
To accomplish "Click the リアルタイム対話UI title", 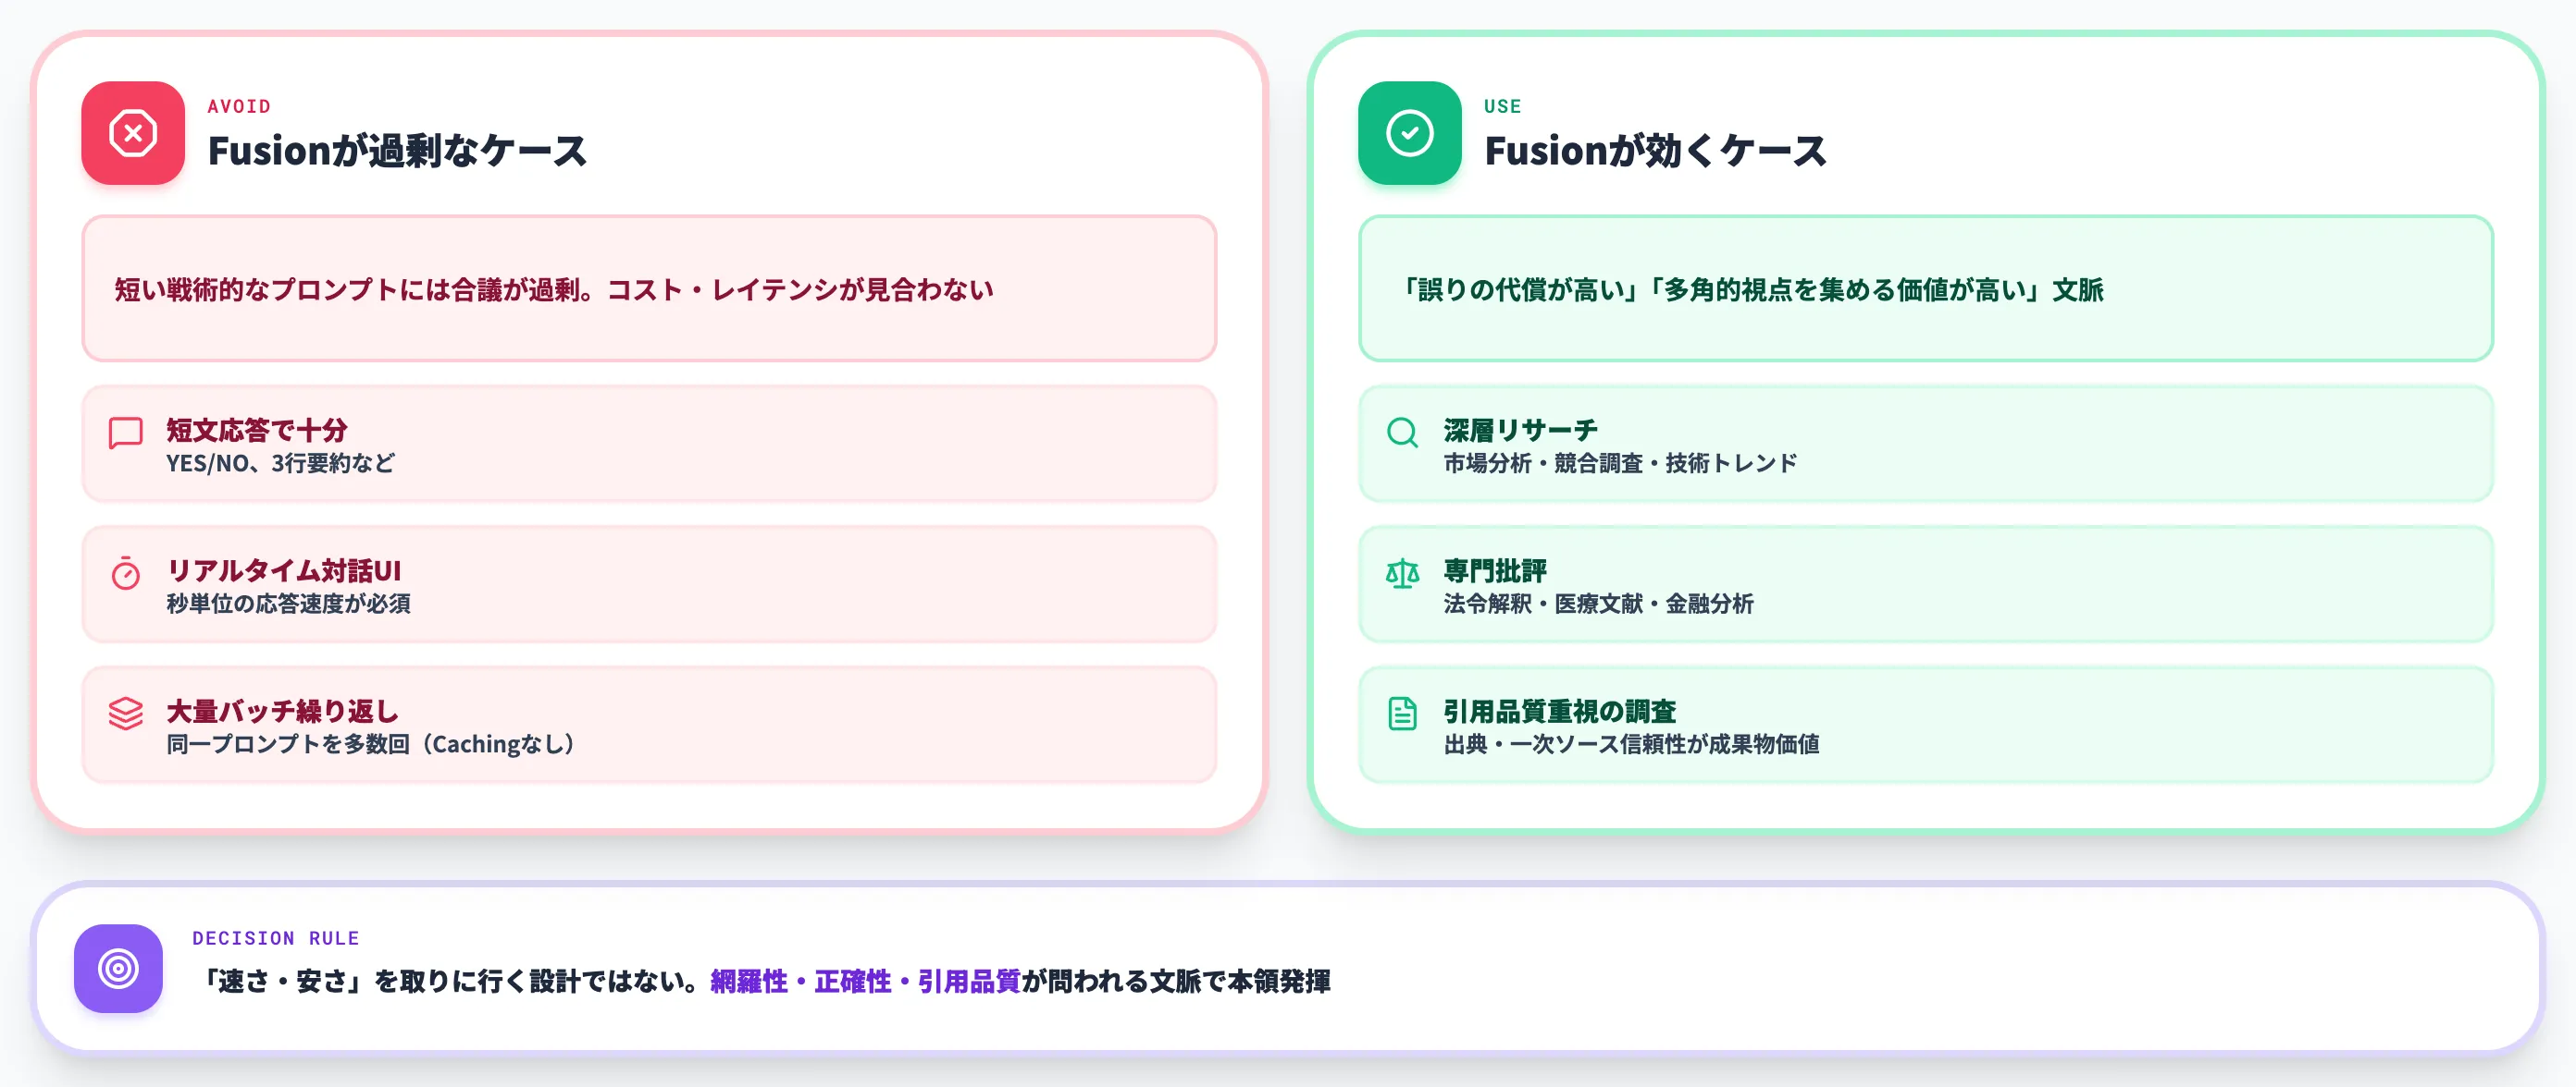I will (283, 570).
